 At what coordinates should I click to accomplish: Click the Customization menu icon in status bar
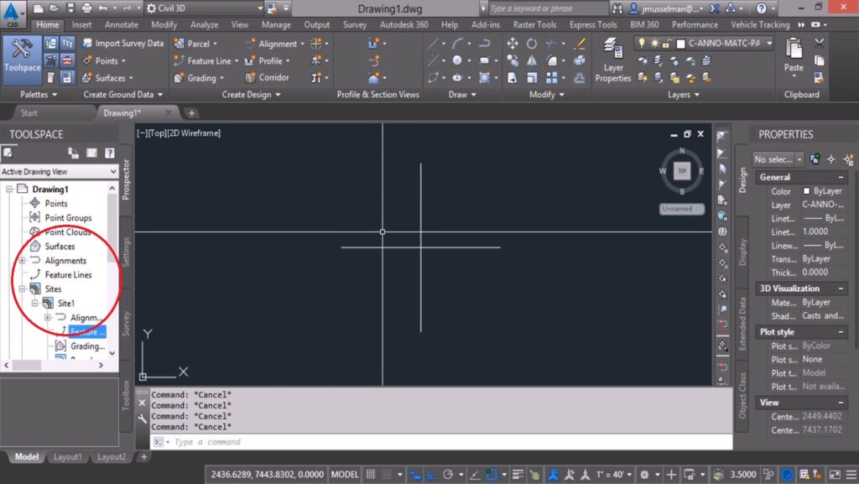[851, 474]
